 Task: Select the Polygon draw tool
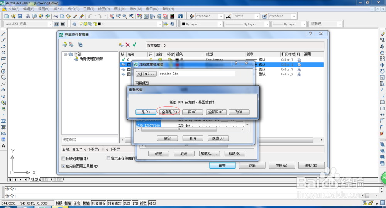(3, 52)
